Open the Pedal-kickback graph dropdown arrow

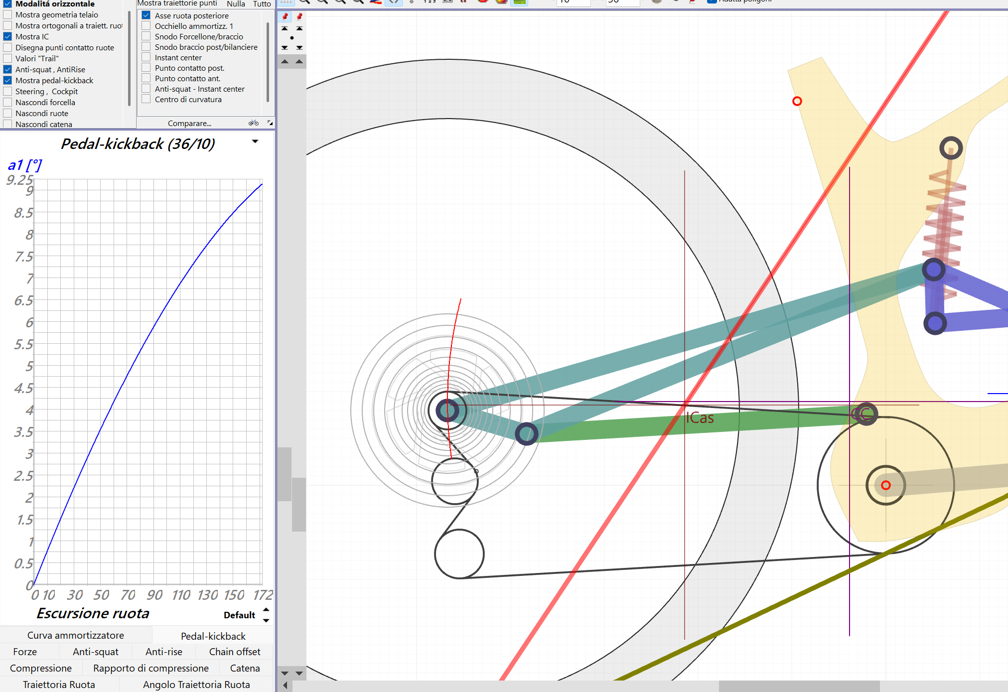point(255,141)
